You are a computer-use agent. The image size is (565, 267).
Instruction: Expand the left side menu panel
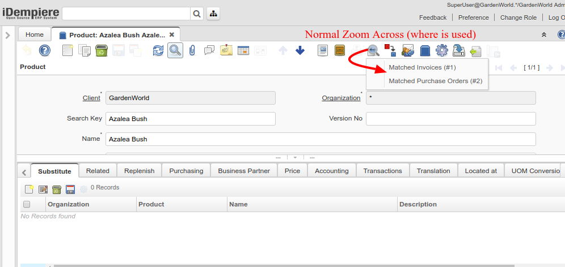(x=8, y=35)
